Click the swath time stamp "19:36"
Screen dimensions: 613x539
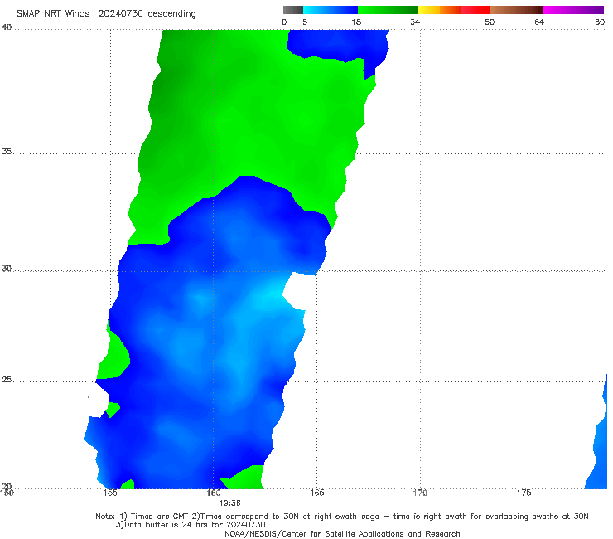coord(229,503)
